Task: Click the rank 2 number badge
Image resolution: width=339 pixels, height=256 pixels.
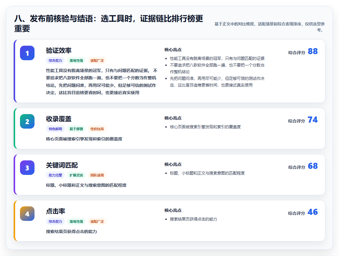Action: [27, 121]
